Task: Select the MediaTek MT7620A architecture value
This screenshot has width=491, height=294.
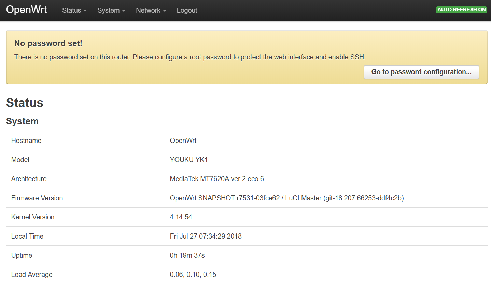Action: pos(217,179)
